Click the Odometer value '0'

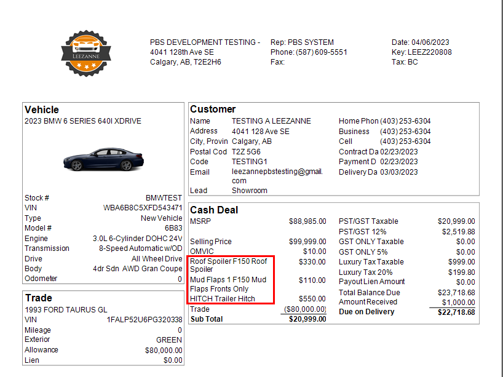180,279
